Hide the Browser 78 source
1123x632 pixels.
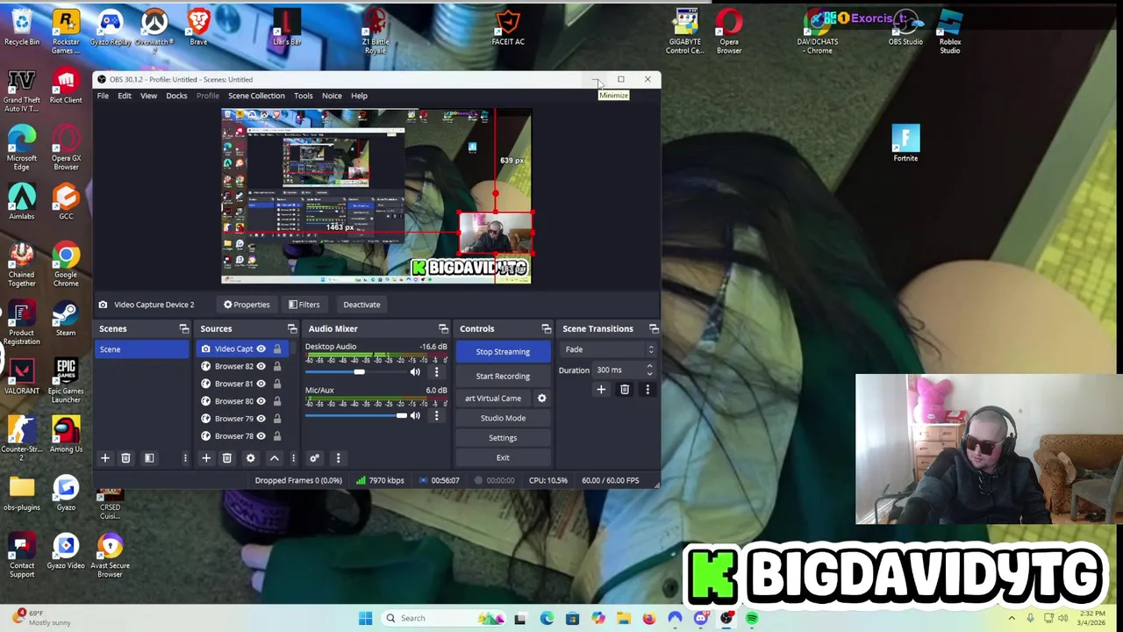(261, 436)
